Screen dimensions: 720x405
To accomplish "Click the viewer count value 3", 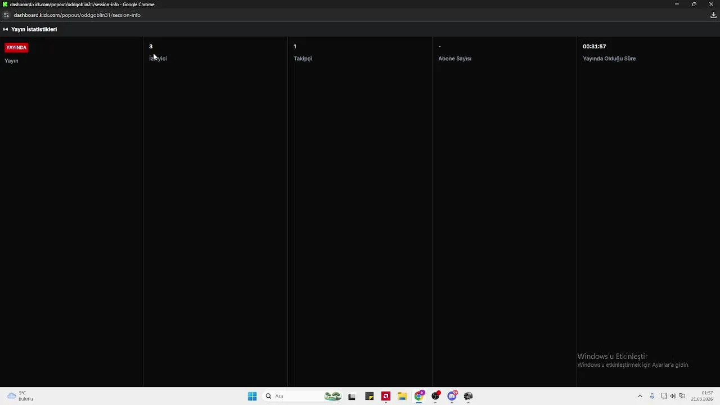I will pos(151,46).
